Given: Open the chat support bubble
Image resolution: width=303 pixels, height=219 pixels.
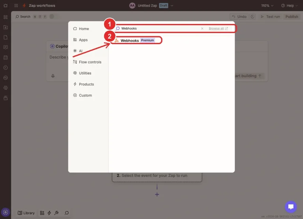Looking at the screenshot, I should [291, 207].
